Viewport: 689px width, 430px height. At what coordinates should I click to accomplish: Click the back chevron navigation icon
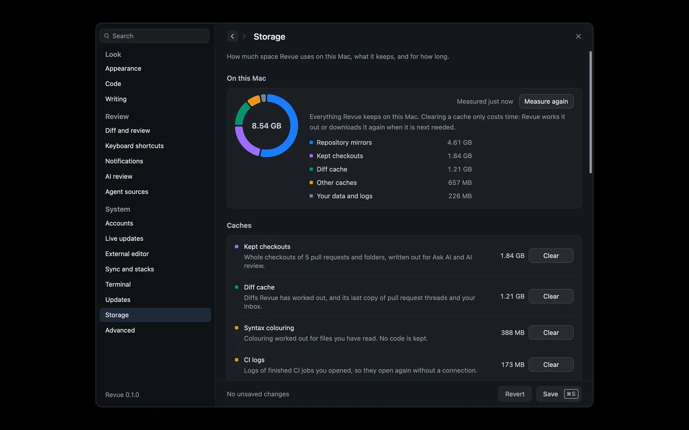(x=233, y=36)
